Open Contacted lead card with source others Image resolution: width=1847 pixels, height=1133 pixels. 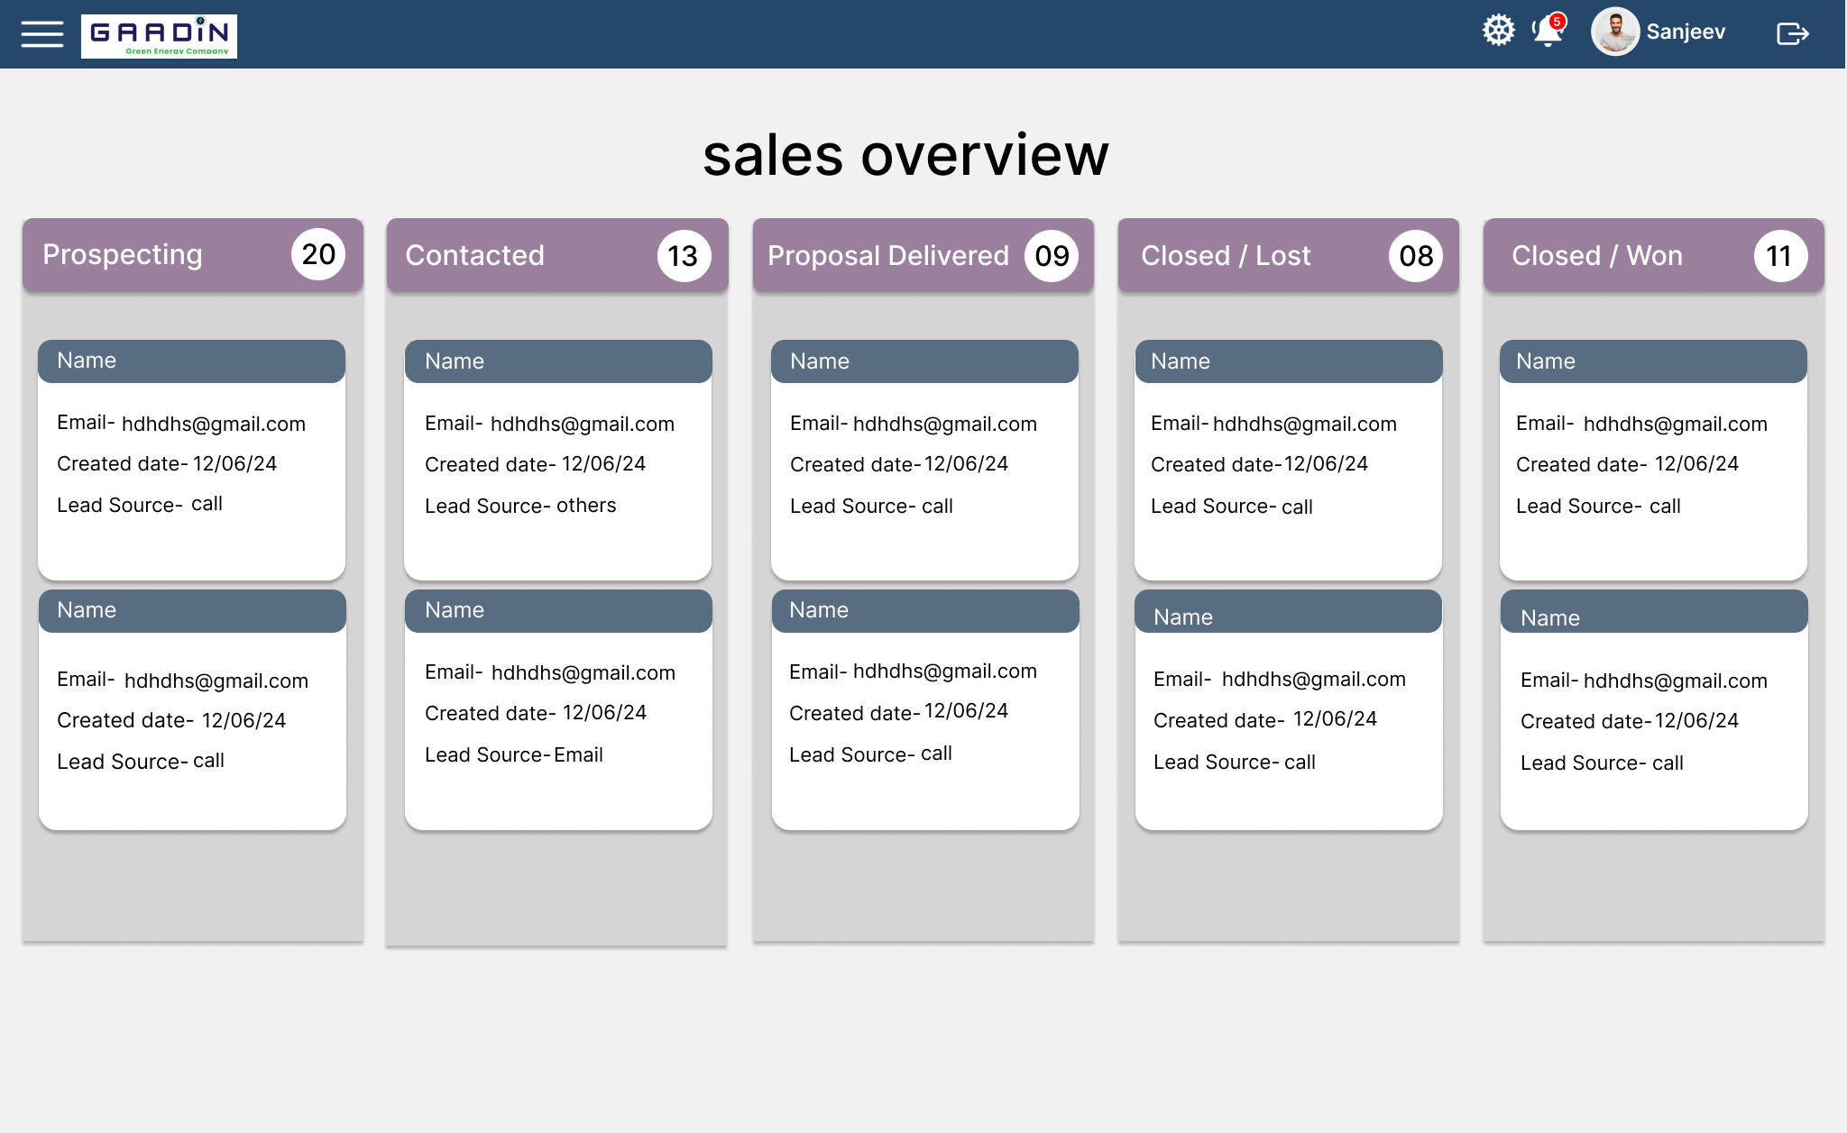coord(558,460)
